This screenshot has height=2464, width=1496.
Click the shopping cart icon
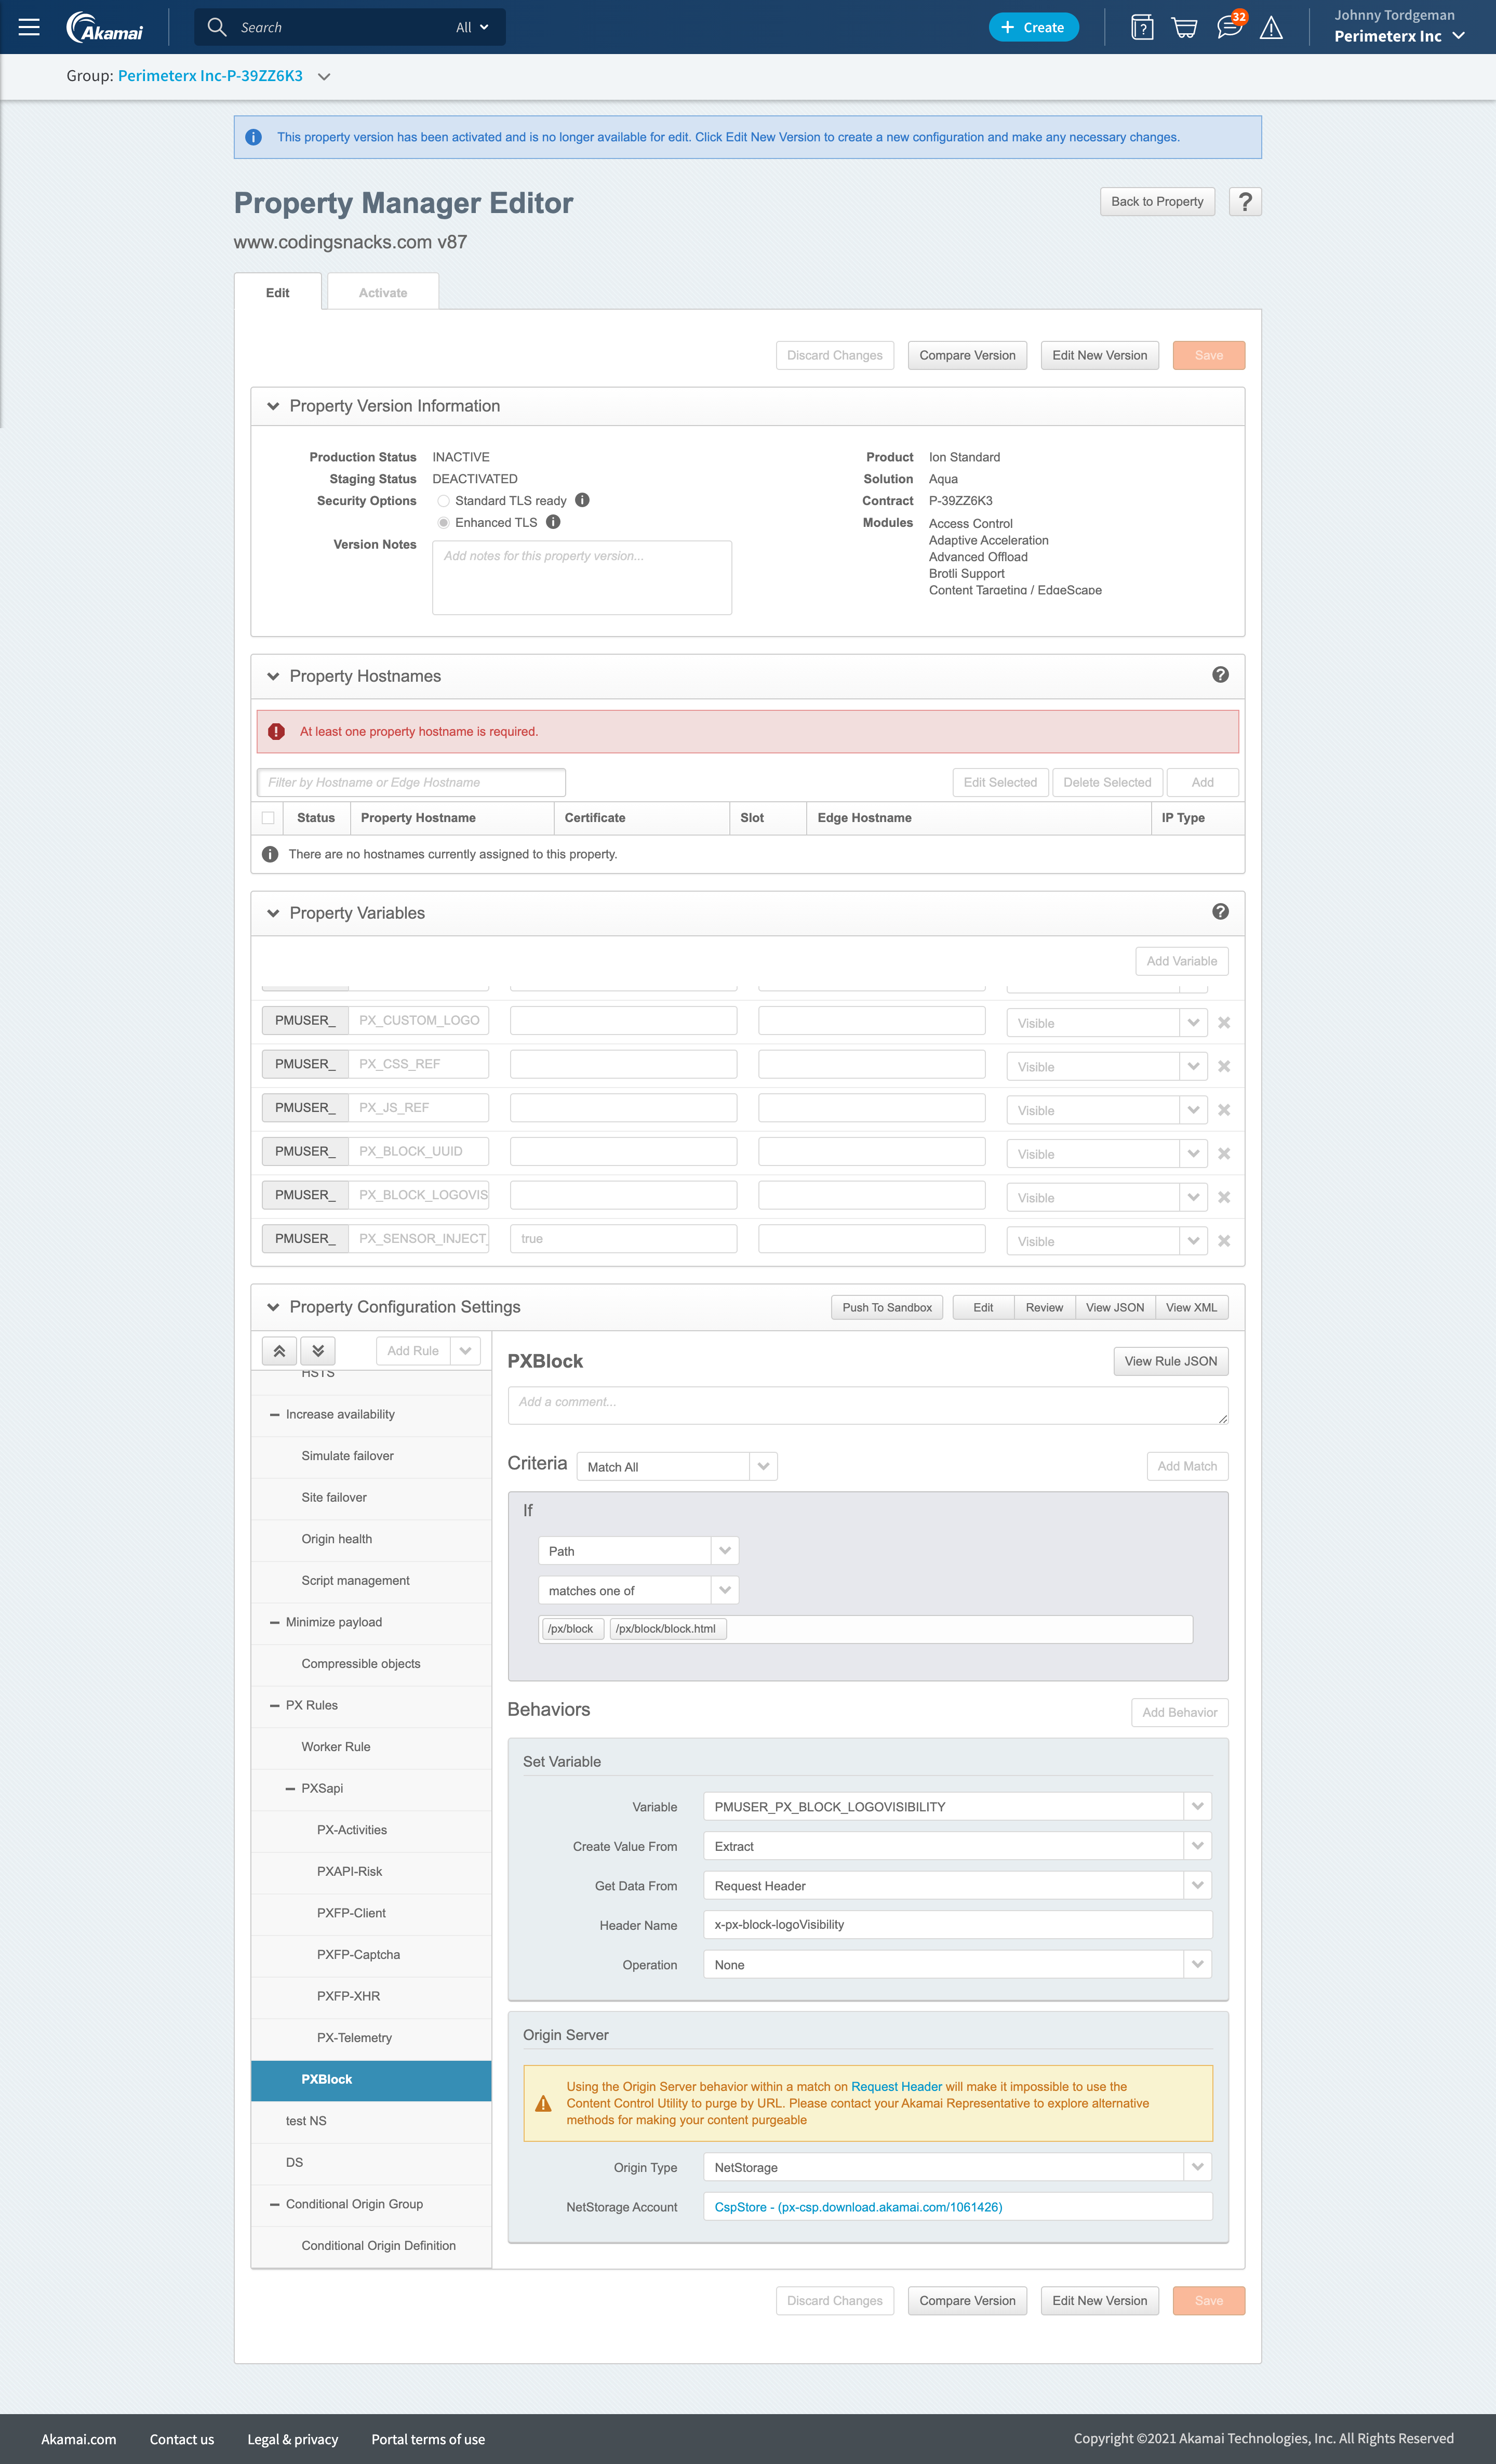click(1184, 27)
